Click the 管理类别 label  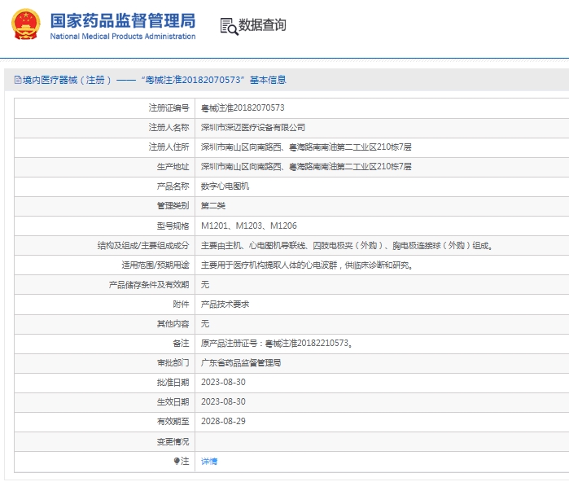[173, 206]
